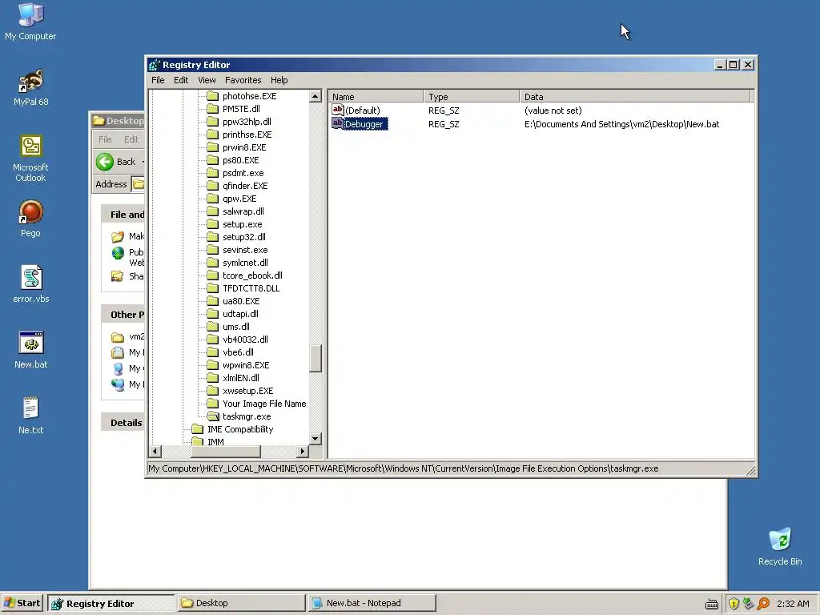This screenshot has height=615, width=820.
Task: Select the wpwin8.EXE registry key
Action: [x=246, y=365]
